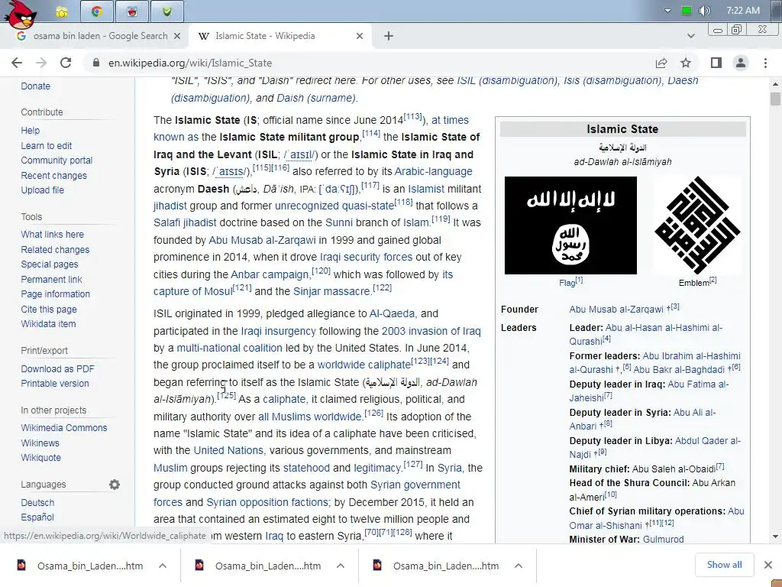Screen dimensions: 782x587
Task: Open the profile avatar icon
Action: (x=741, y=63)
